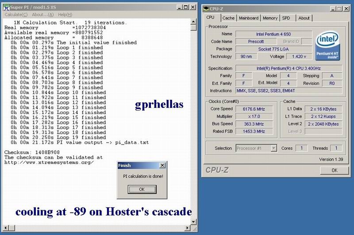Click the Code Name field showing Prescott

[256, 42]
